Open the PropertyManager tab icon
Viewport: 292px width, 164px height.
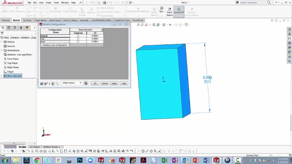click(x=9, y=28)
